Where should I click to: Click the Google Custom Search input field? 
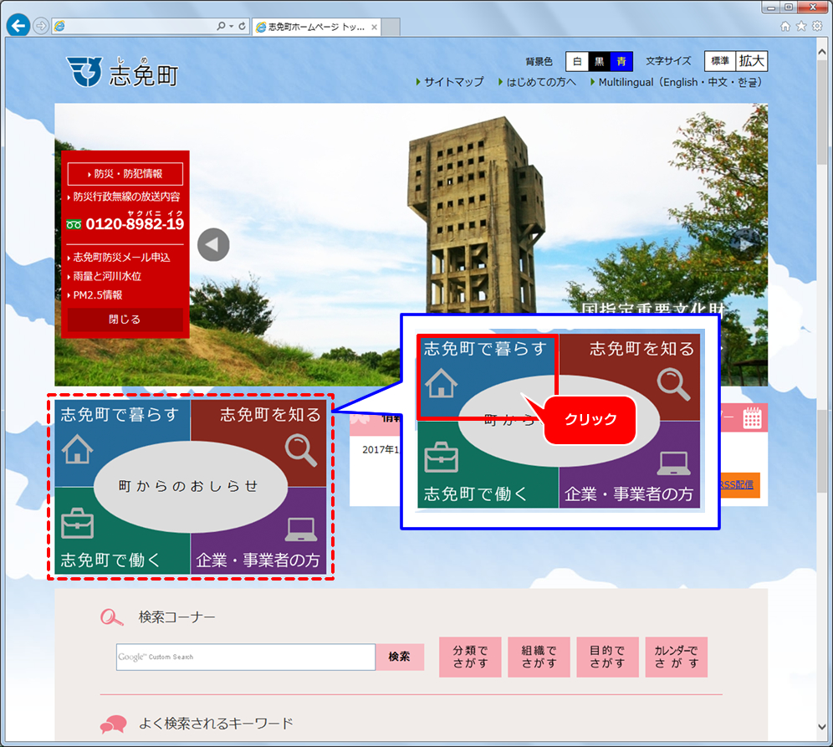coord(246,657)
